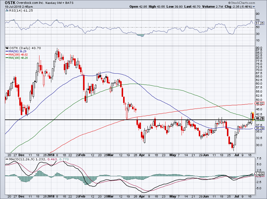Click the High 43.55 header value
267x199 pixels.
pos(157,7)
